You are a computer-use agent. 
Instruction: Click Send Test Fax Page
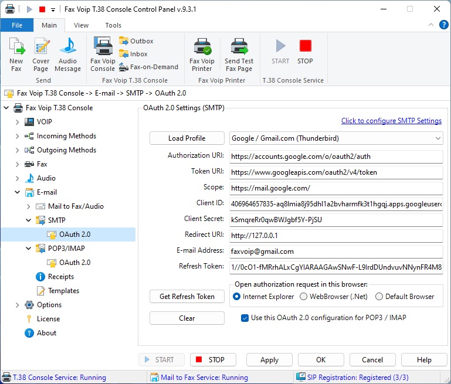[x=239, y=55]
